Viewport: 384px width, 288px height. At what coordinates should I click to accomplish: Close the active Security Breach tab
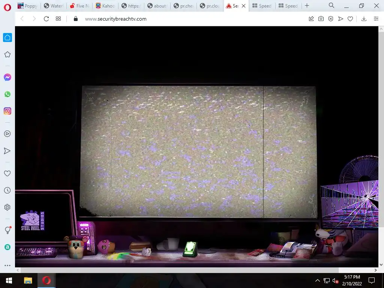243,6
